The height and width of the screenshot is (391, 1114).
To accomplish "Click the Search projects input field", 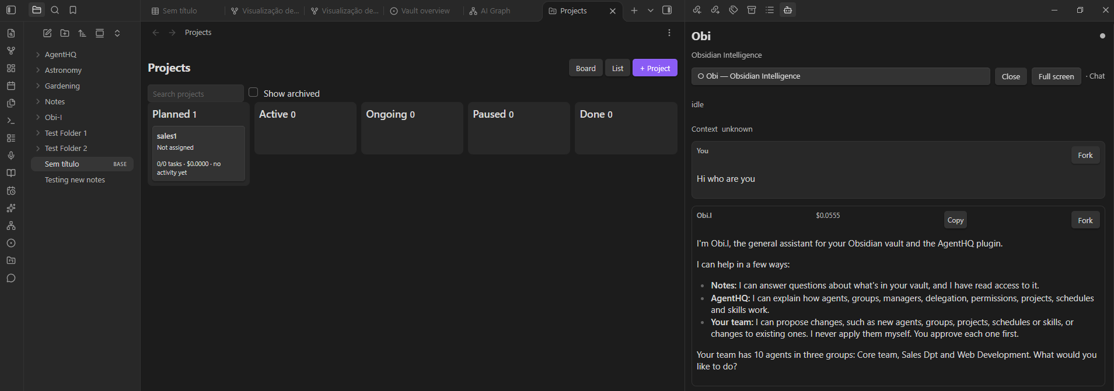I will [195, 94].
